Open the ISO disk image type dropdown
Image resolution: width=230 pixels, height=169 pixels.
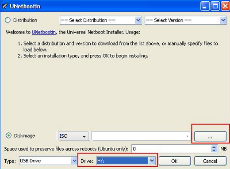coord(73,136)
